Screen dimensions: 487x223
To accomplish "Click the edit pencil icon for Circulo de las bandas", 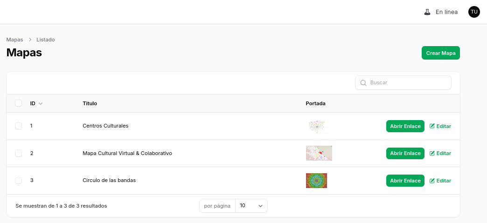I will (x=432, y=181).
